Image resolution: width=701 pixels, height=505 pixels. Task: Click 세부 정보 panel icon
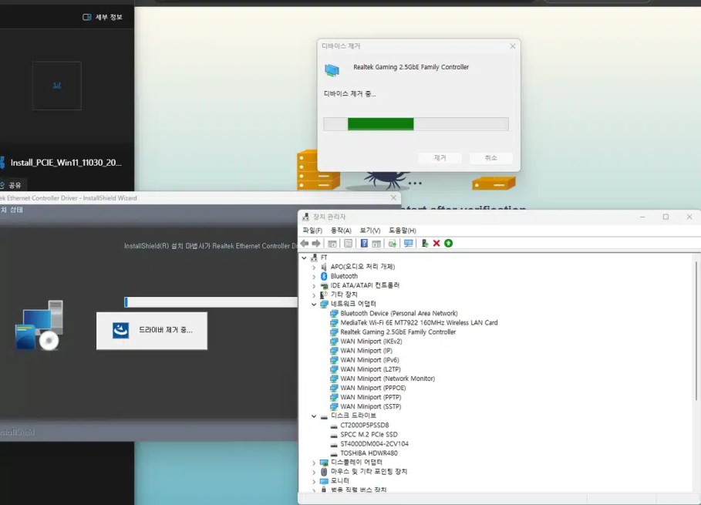click(x=86, y=17)
